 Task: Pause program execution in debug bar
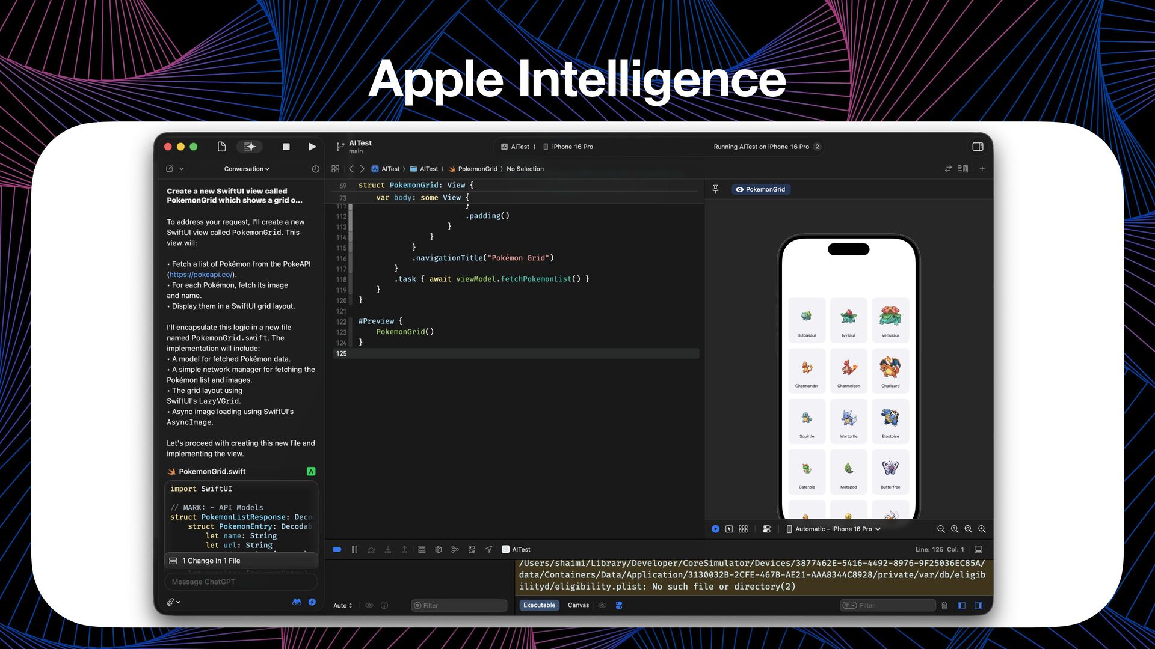tap(354, 549)
